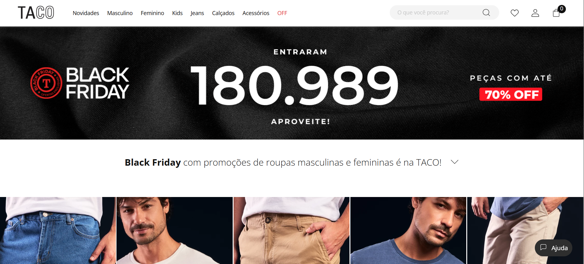Go to the Jeans category
The width and height of the screenshot is (584, 264).
pyautogui.click(x=197, y=13)
